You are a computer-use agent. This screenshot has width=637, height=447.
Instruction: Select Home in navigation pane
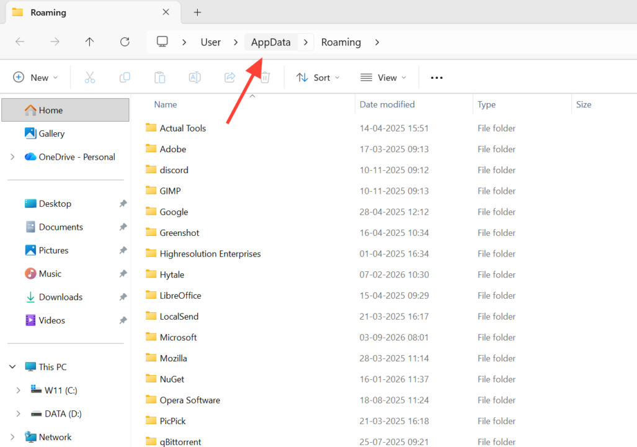[65, 110]
